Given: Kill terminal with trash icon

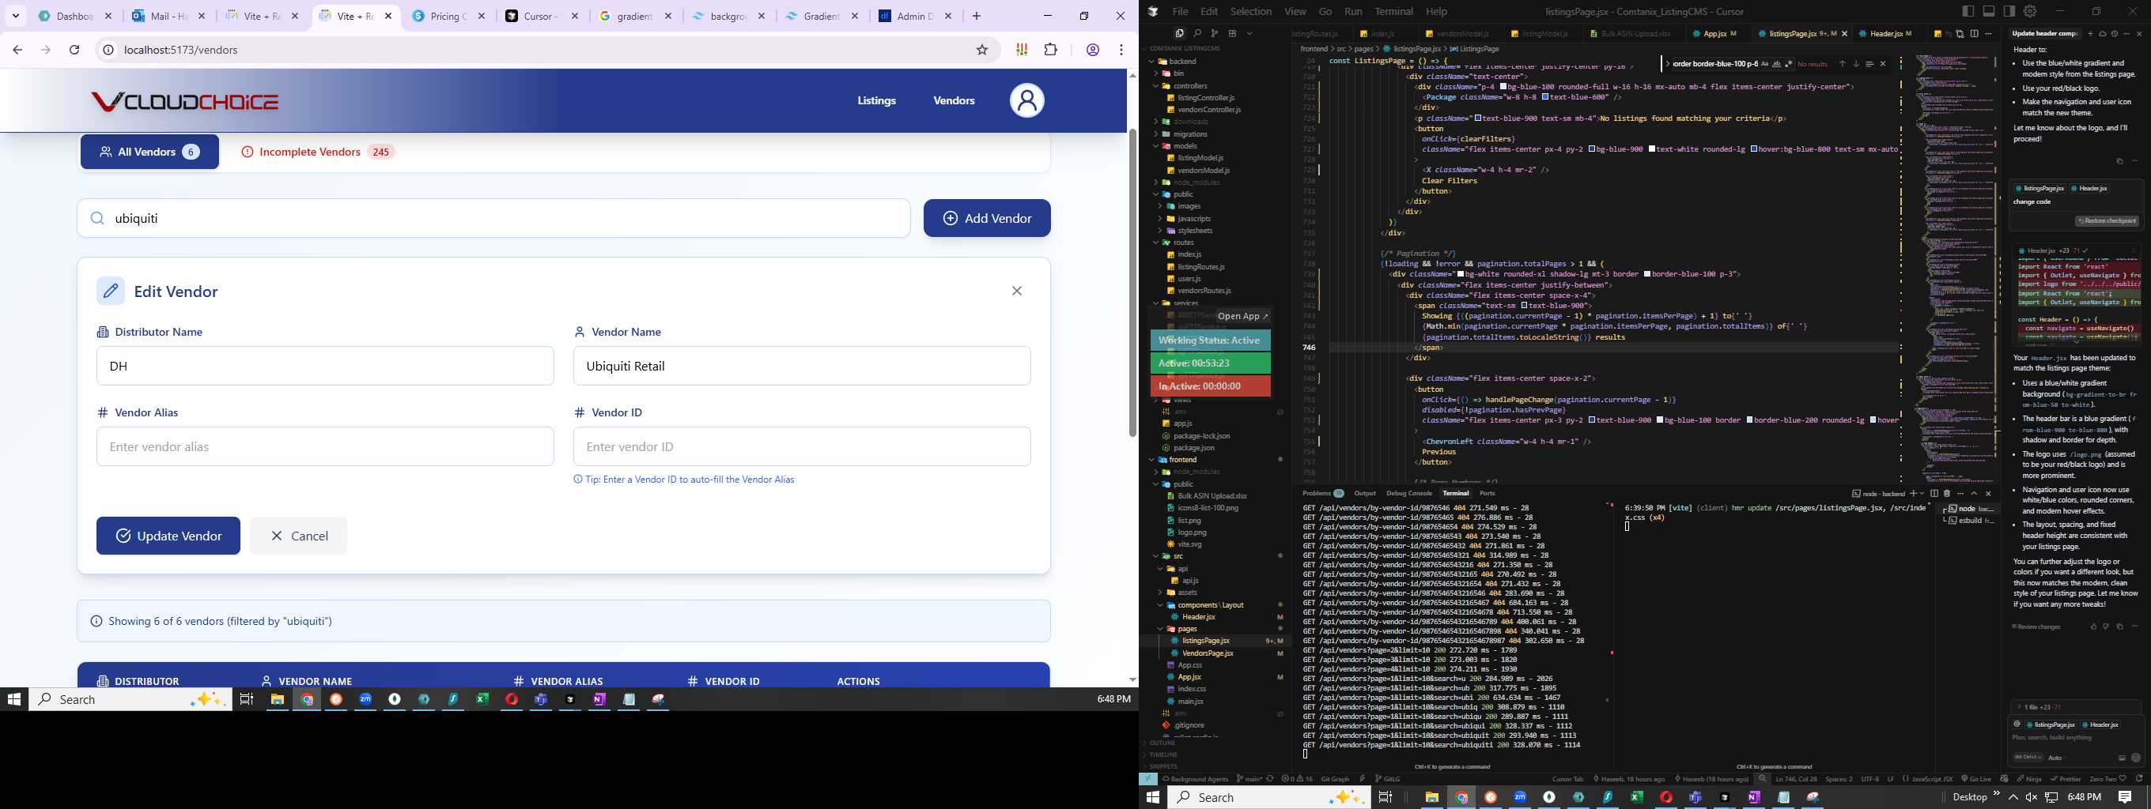Looking at the screenshot, I should pyautogui.click(x=1946, y=494).
